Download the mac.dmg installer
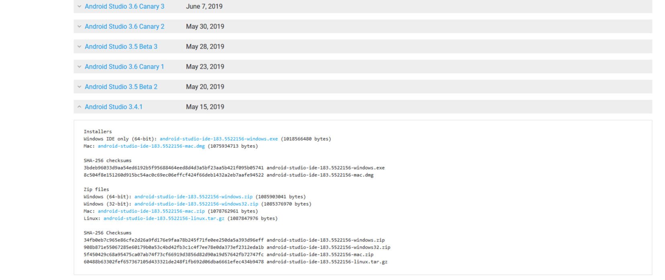 tap(151, 146)
